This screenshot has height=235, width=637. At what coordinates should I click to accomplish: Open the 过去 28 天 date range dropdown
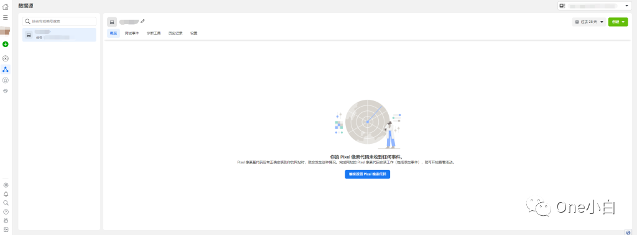(x=589, y=22)
